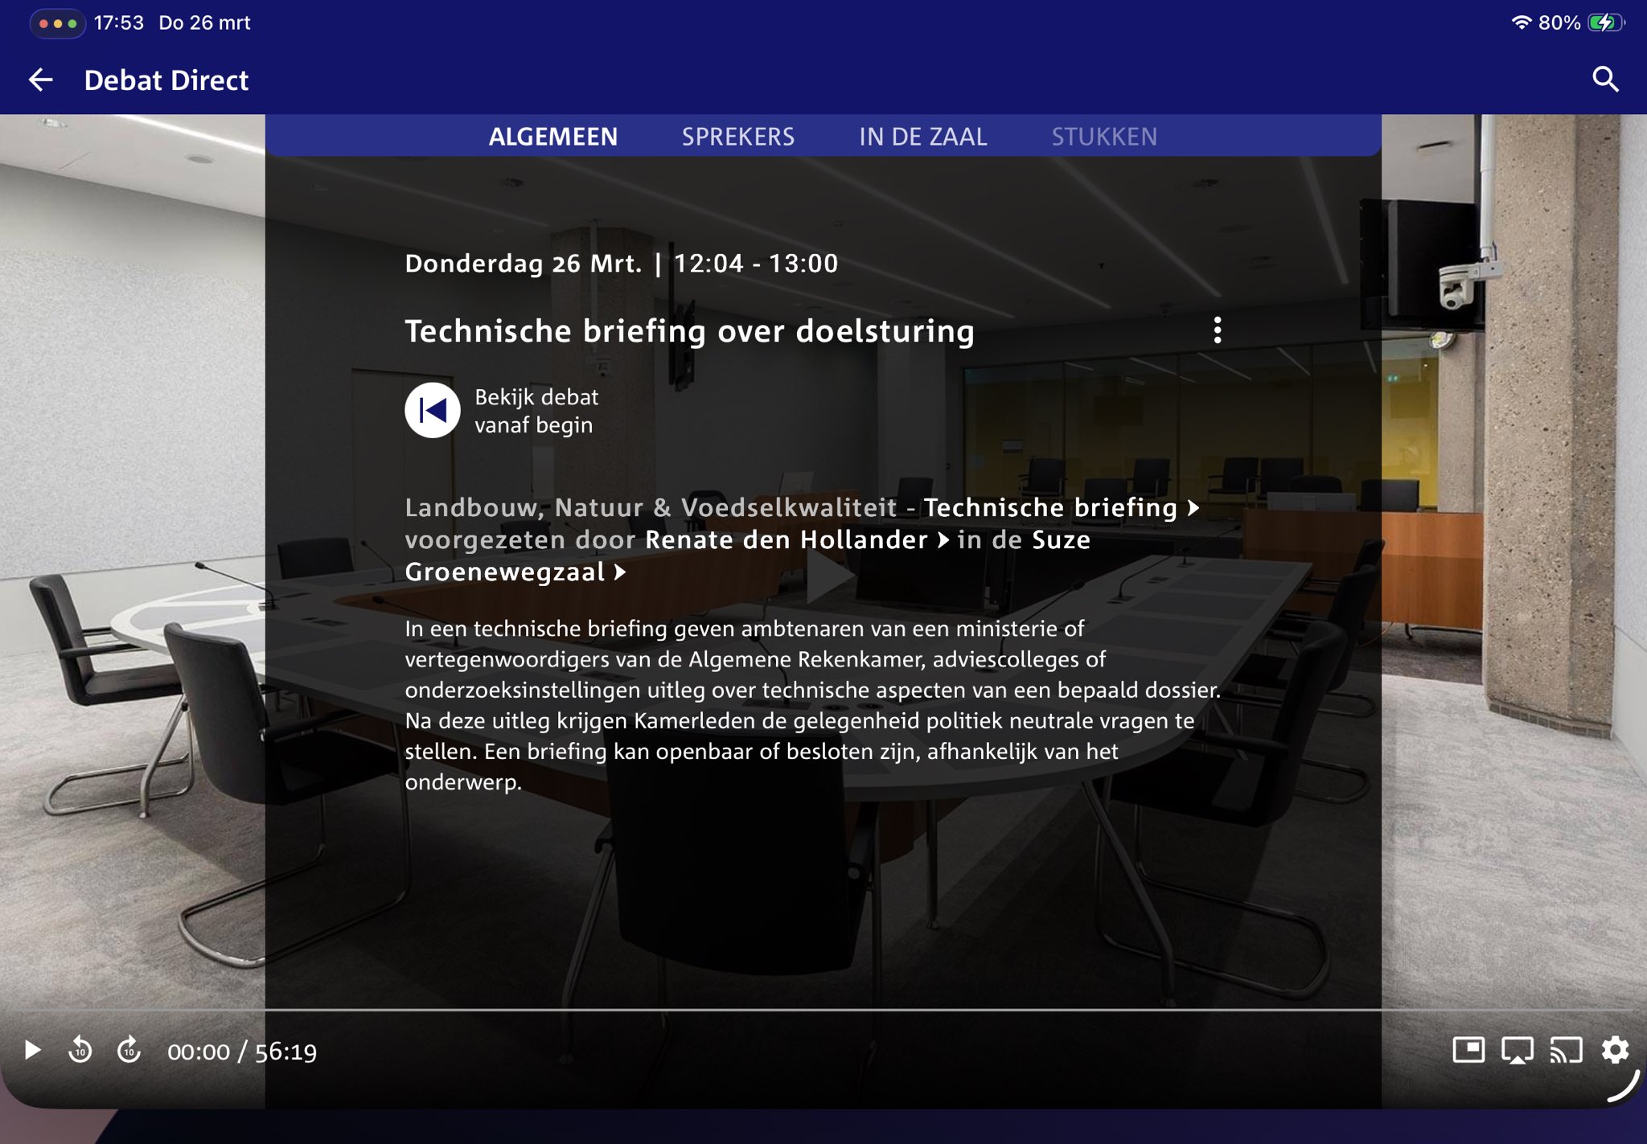Expand the Suze Groenewegzaal chevron
This screenshot has width=1647, height=1144.
pos(620,572)
